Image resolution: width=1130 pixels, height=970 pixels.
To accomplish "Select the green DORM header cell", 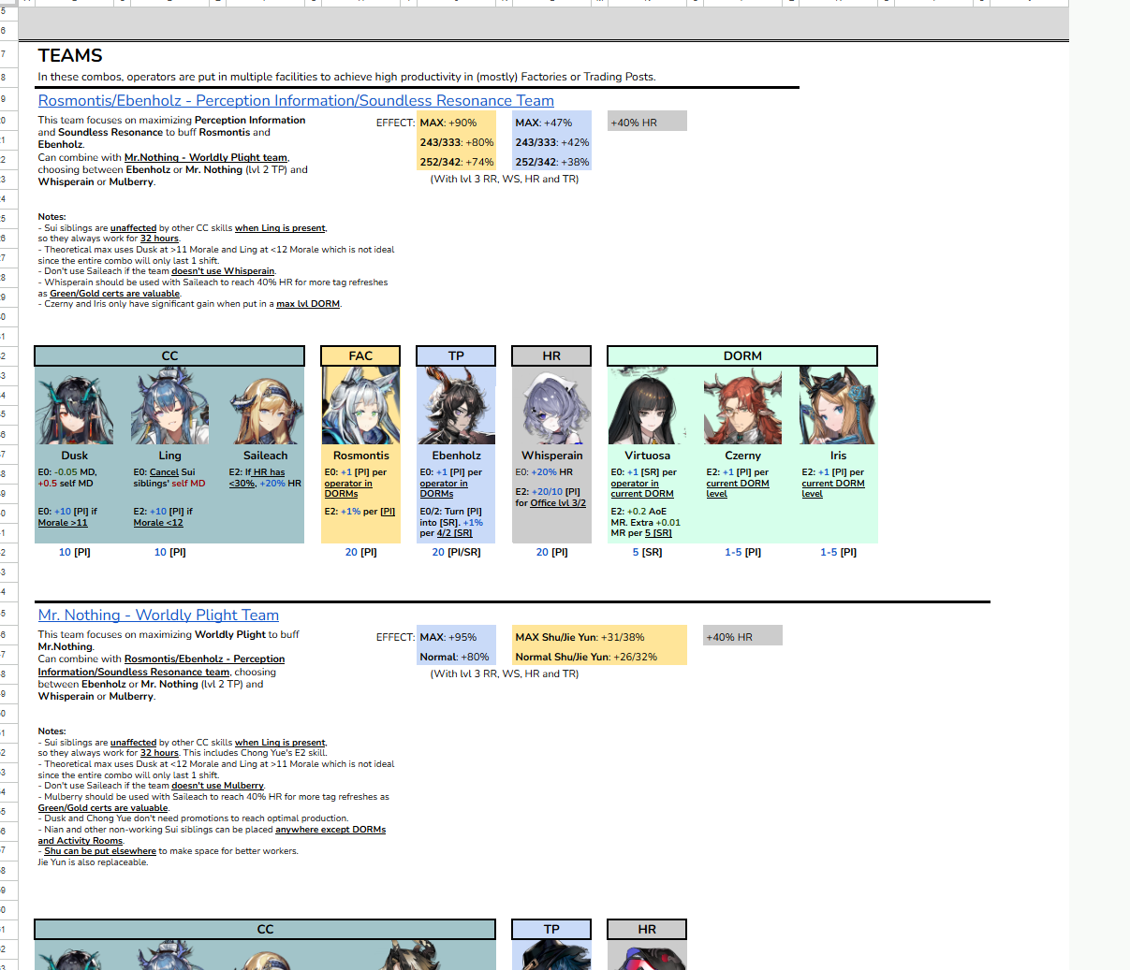I will [x=742, y=356].
